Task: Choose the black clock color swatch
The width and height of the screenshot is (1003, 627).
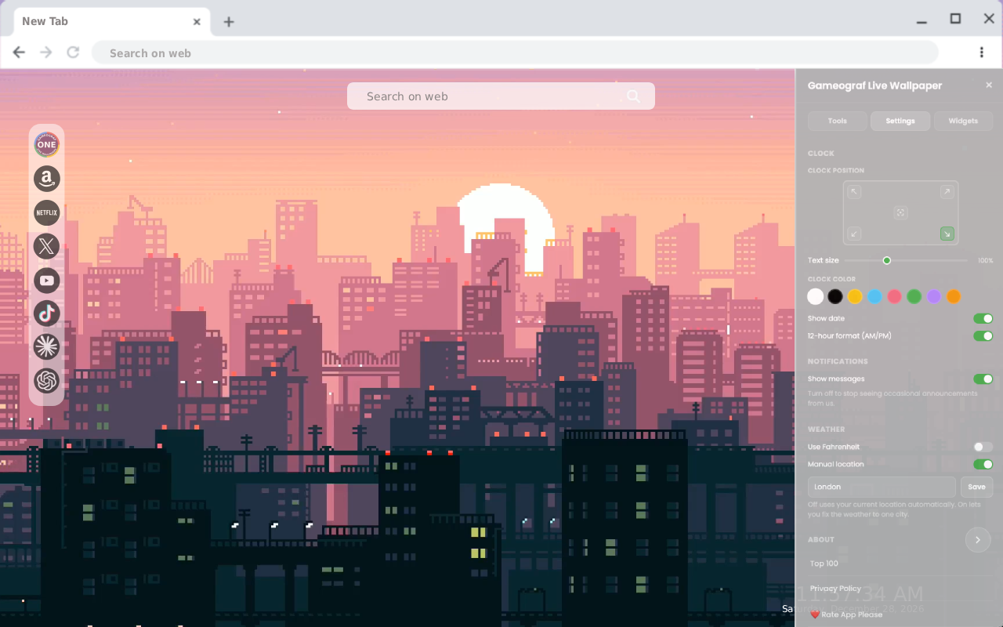Action: [835, 296]
